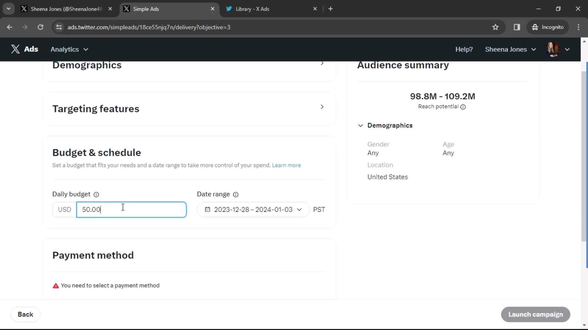Click the refresh page icon
Image resolution: width=588 pixels, height=330 pixels.
click(x=40, y=27)
